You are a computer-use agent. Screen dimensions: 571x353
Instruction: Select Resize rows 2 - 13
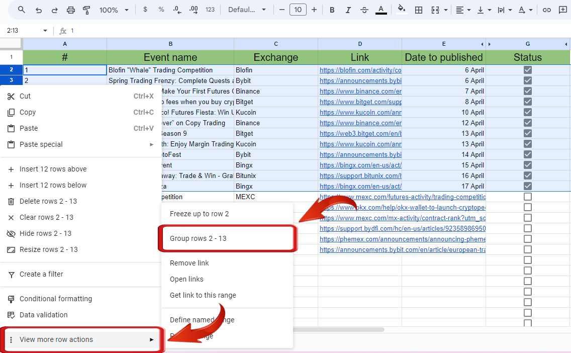coord(80,249)
